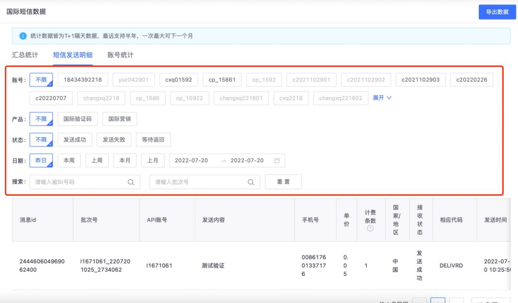
Task: Filter by account cxq2218
Action: (x=291, y=98)
